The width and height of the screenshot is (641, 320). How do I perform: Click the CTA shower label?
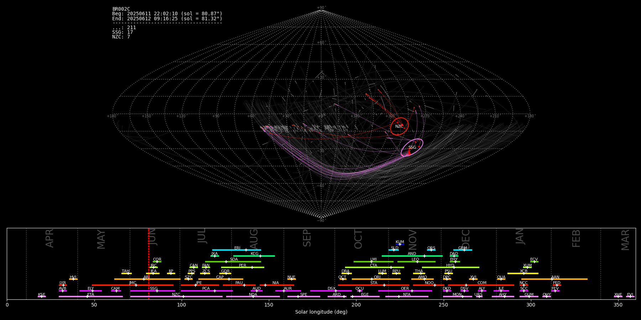pos(374,266)
